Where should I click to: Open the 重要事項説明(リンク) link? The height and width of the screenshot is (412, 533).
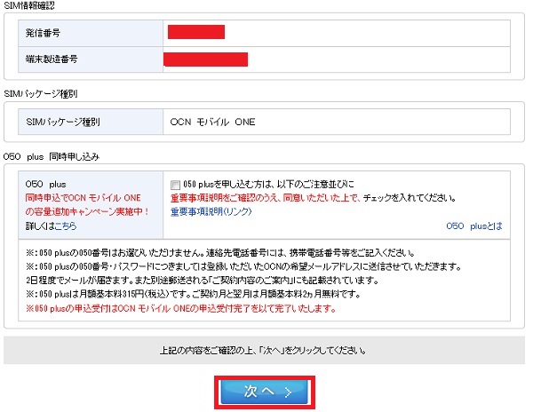coord(211,211)
